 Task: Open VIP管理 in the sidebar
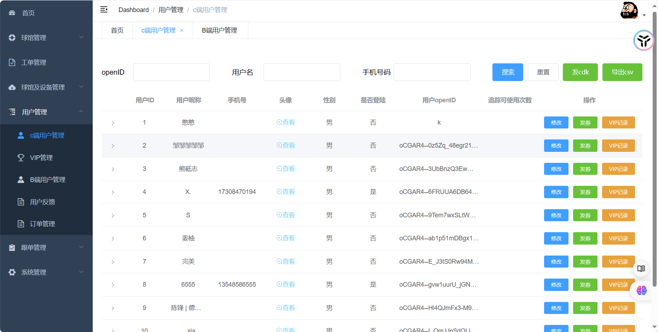pos(41,158)
